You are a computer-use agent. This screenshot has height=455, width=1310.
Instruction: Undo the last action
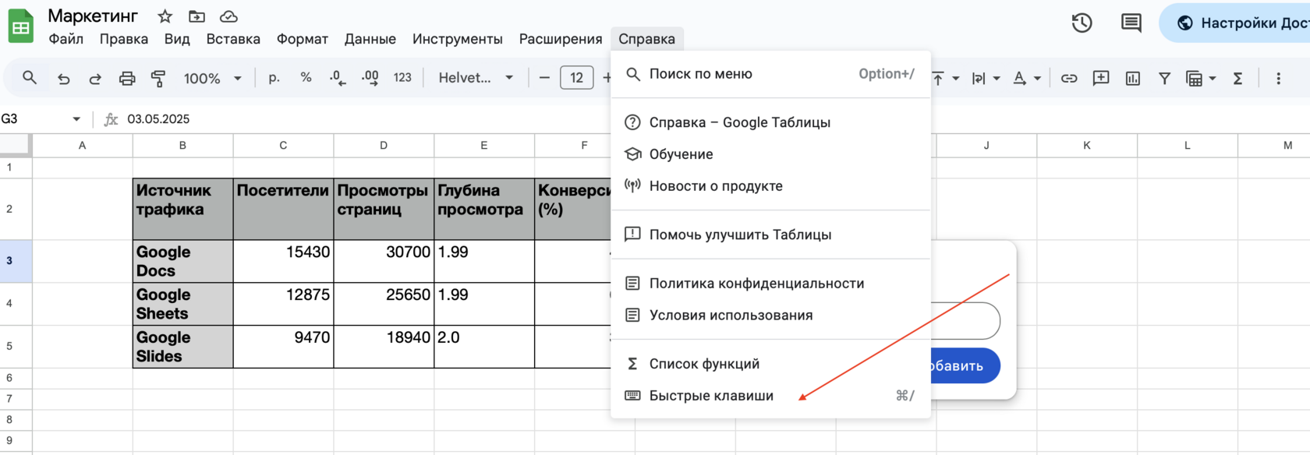click(64, 78)
